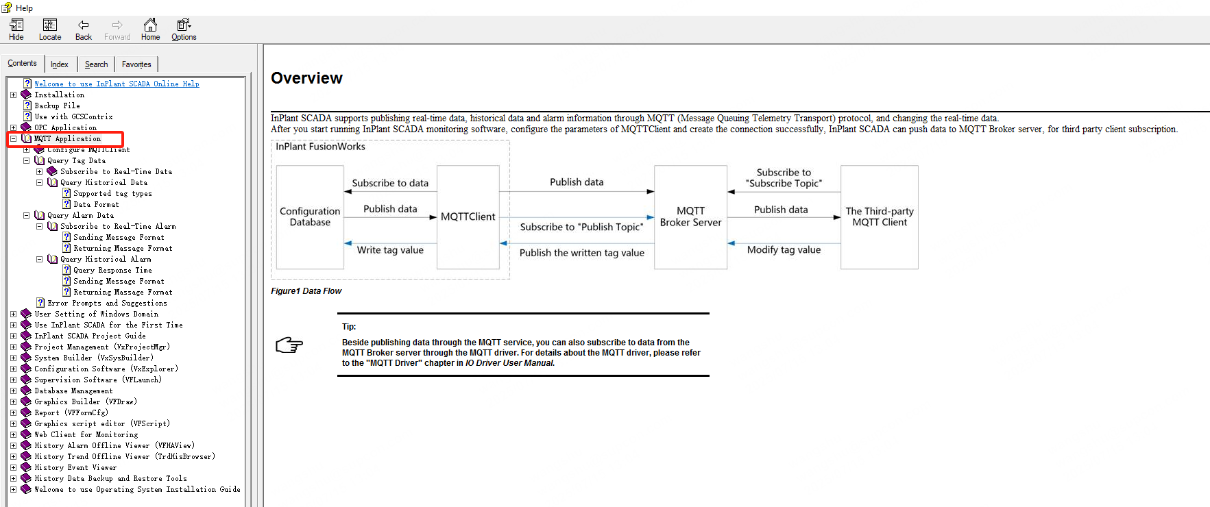Open Graphics script editor (VFScript) topic
The width and height of the screenshot is (1210, 507).
(x=102, y=423)
